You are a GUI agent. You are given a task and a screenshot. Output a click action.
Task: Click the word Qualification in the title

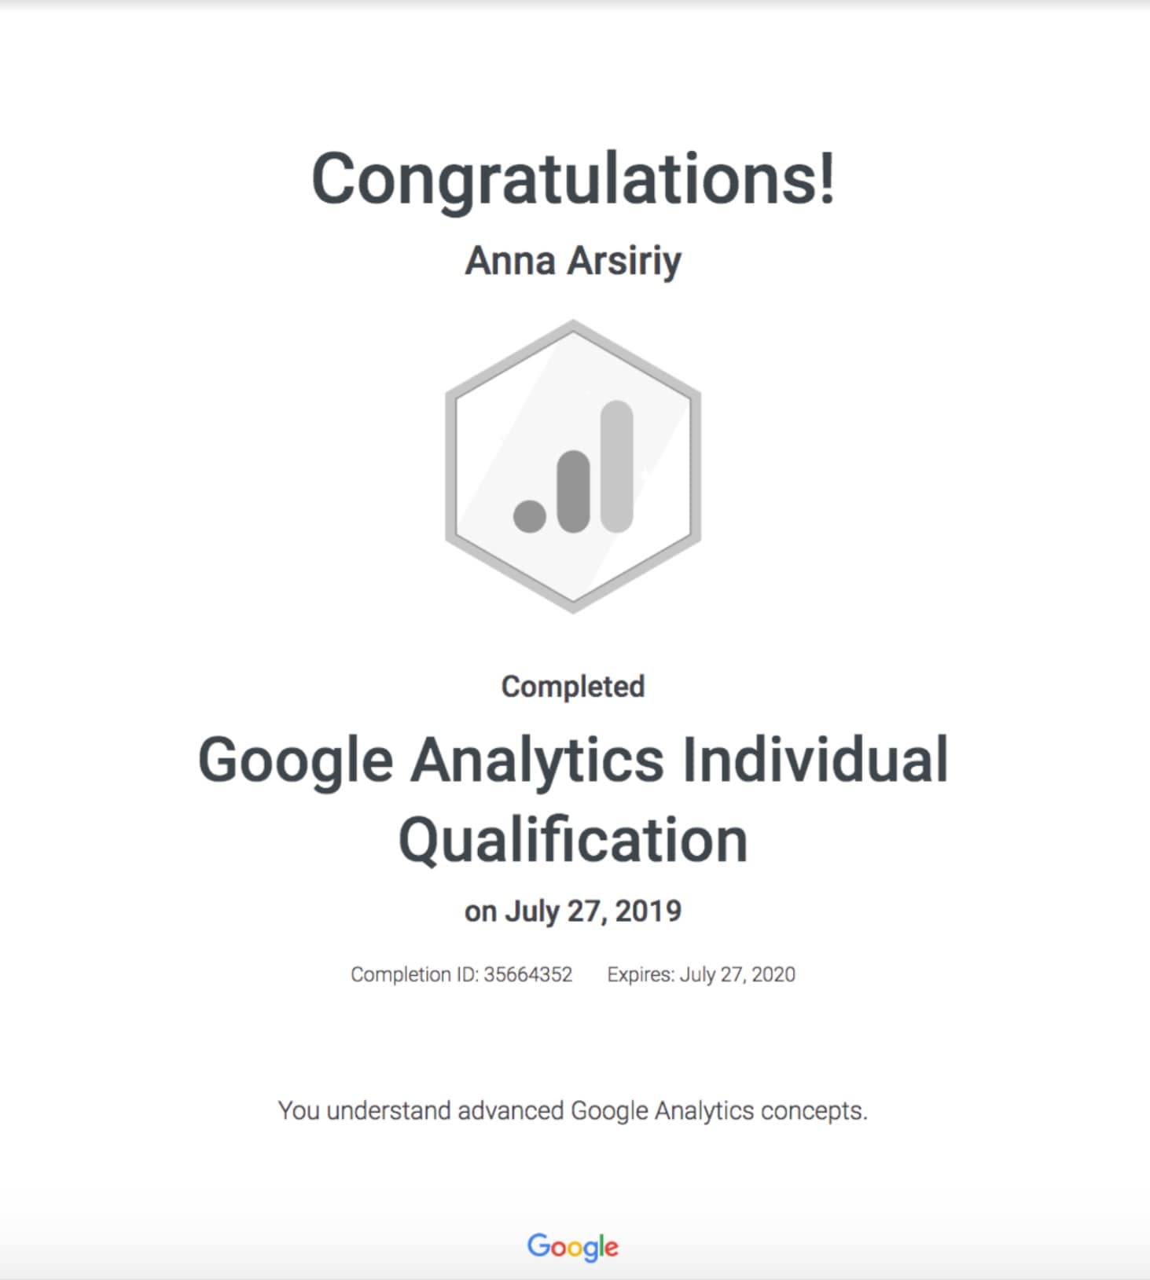point(573,841)
